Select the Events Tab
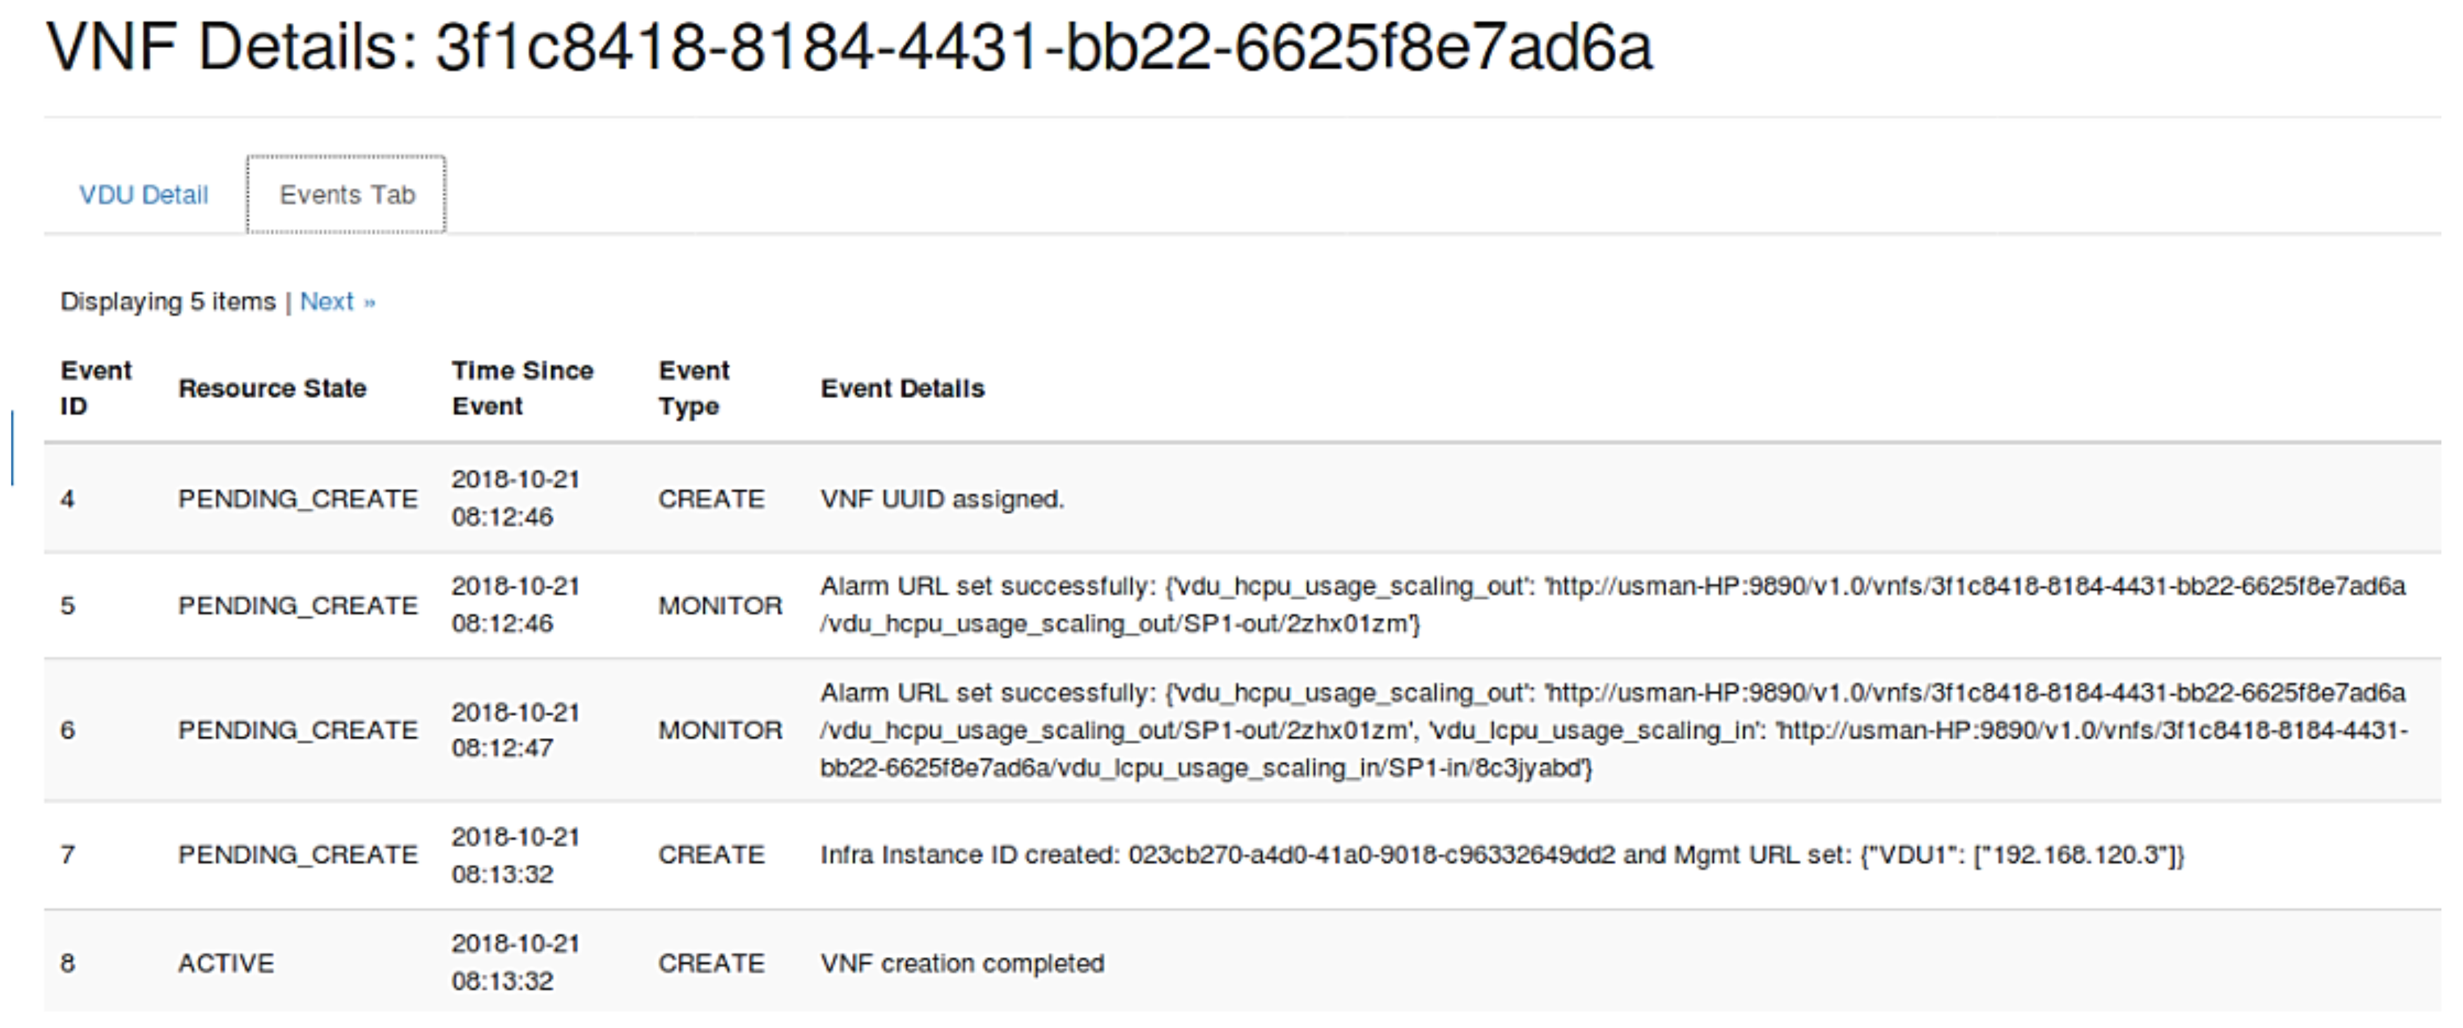 click(347, 195)
